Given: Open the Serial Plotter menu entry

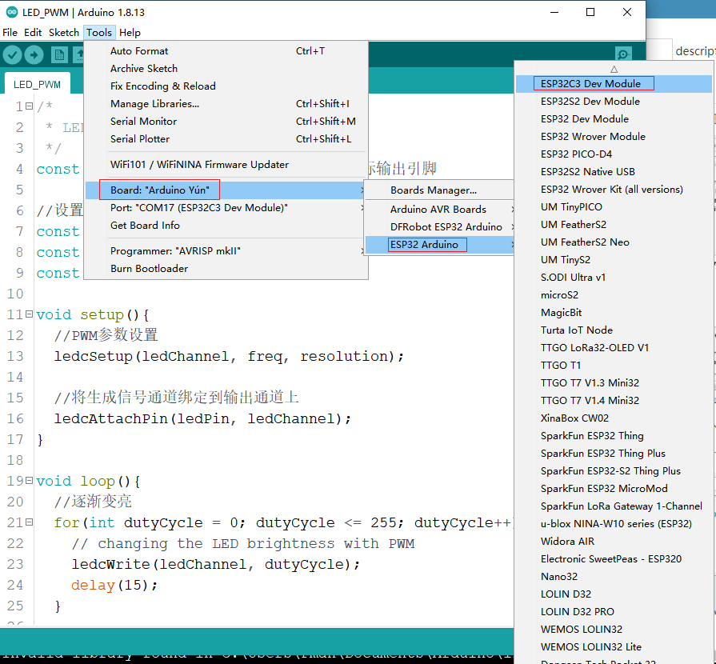Looking at the screenshot, I should coord(226,139).
